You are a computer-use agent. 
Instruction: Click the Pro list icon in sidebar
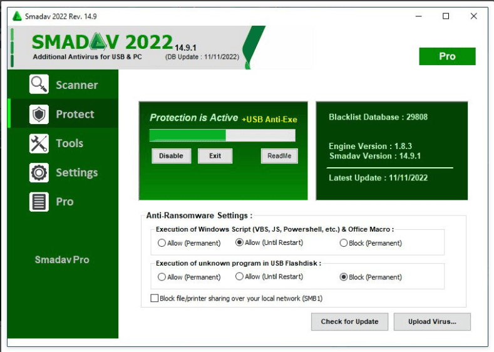click(39, 202)
